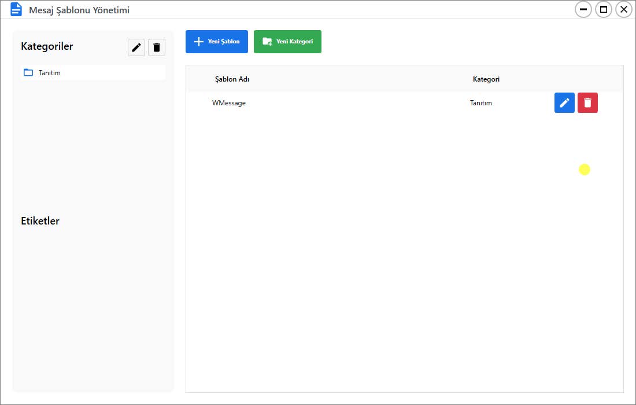Delete the WMessage template with red trash
Screen dimensions: 636x405
click(587, 103)
